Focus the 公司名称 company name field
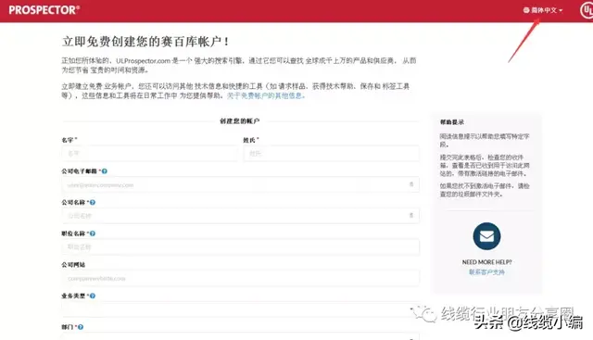Viewport: 593px width, 340px height. [241, 216]
